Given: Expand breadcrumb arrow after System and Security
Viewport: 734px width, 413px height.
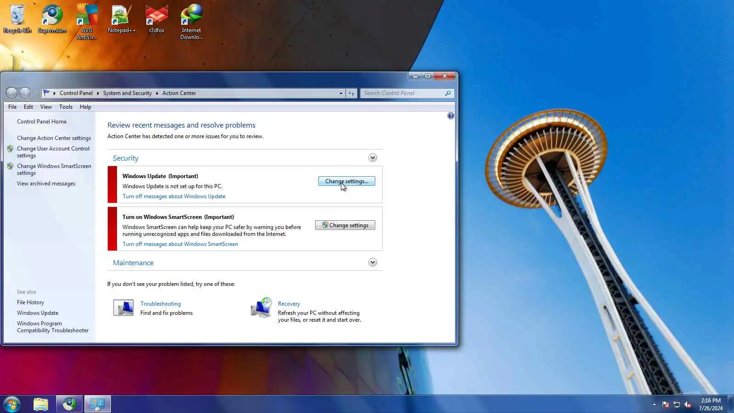Looking at the screenshot, I should (x=157, y=93).
